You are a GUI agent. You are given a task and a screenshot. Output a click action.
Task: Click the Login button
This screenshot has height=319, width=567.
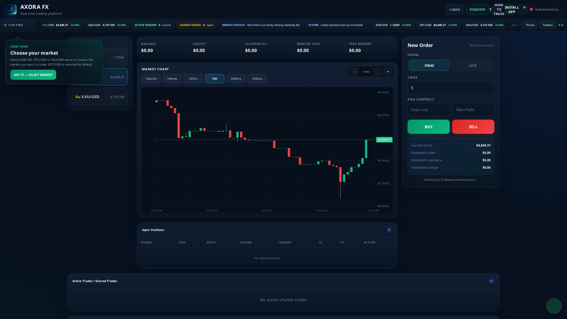click(454, 9)
